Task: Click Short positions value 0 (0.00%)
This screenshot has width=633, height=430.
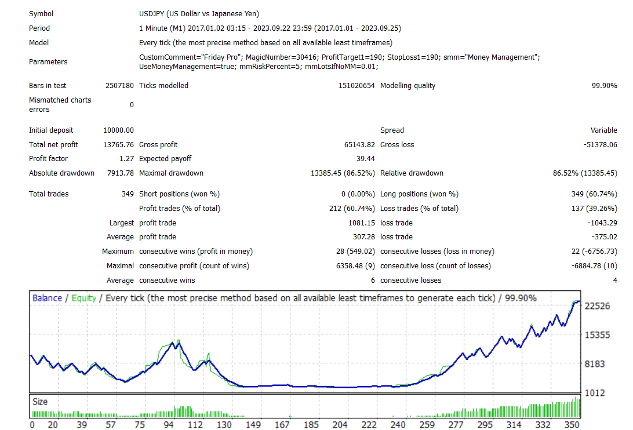Action: click(x=358, y=194)
